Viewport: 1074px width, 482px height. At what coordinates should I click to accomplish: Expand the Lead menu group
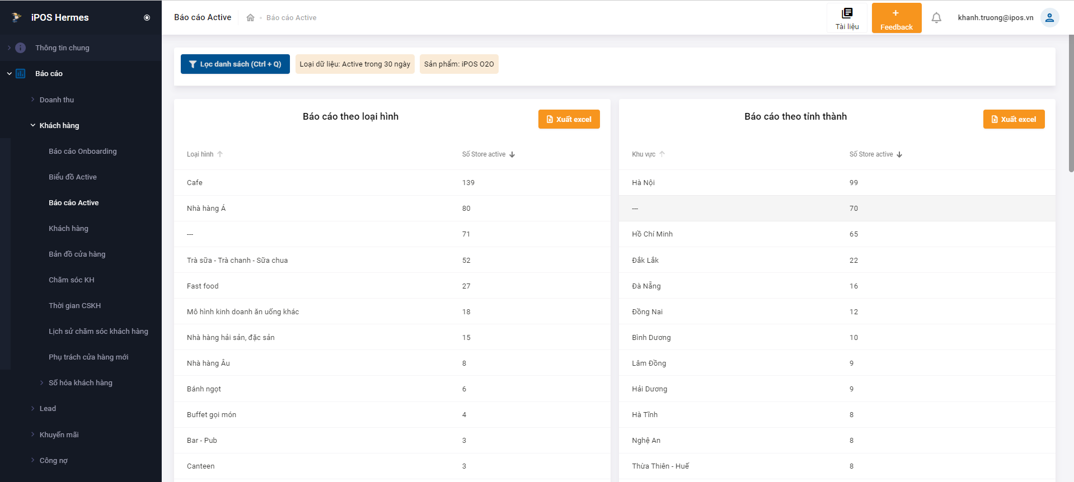pyautogui.click(x=48, y=409)
